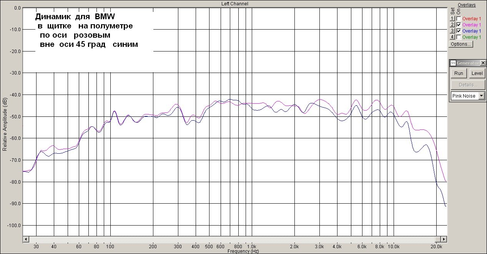Image resolution: width=487 pixels, height=254 pixels.
Task: Click the Generator waveform icon
Action: pyautogui.click(x=453, y=63)
